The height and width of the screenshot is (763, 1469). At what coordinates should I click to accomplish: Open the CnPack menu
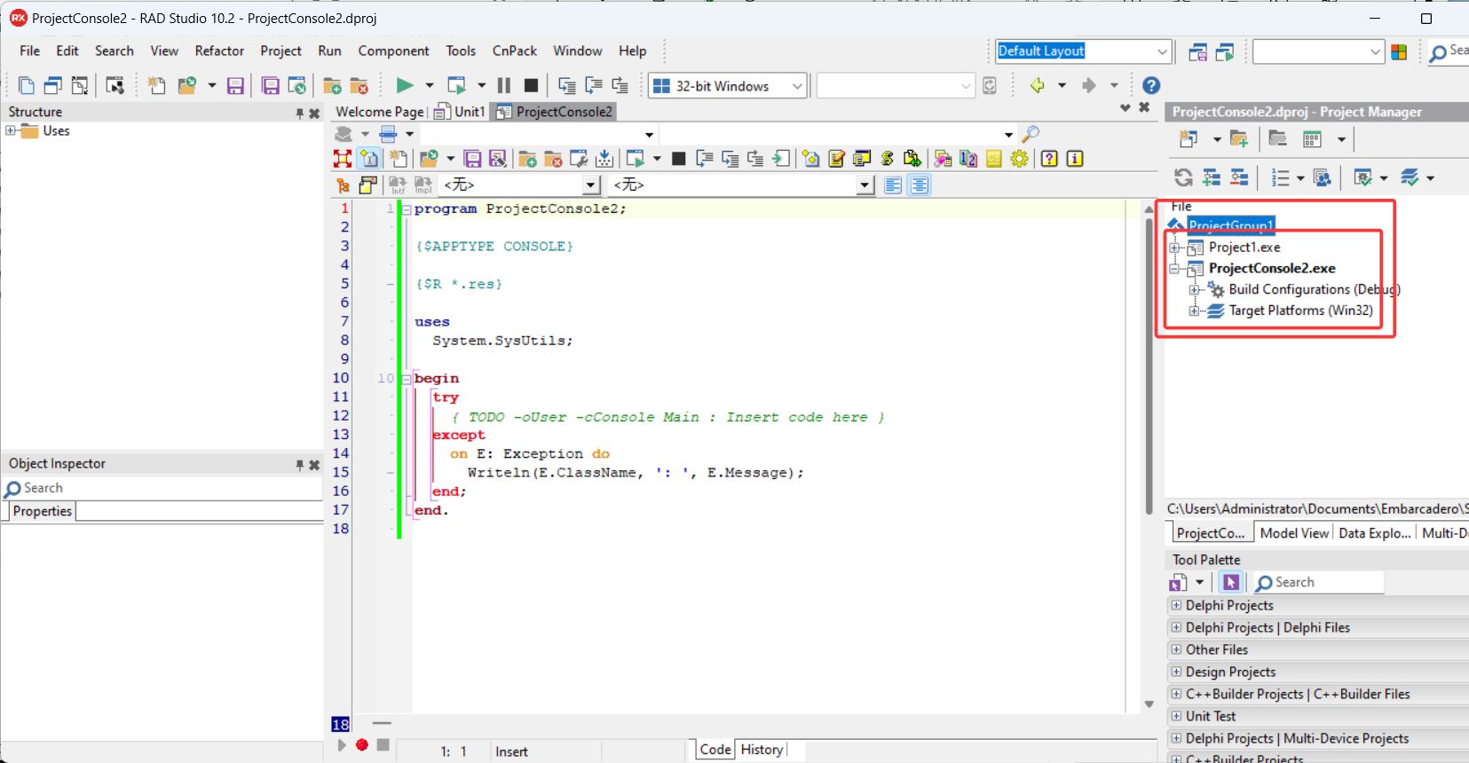515,51
